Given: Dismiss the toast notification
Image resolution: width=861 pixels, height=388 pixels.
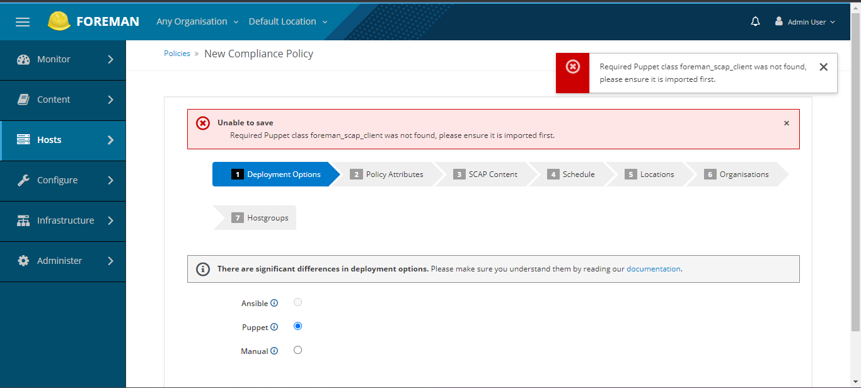Looking at the screenshot, I should [x=823, y=67].
